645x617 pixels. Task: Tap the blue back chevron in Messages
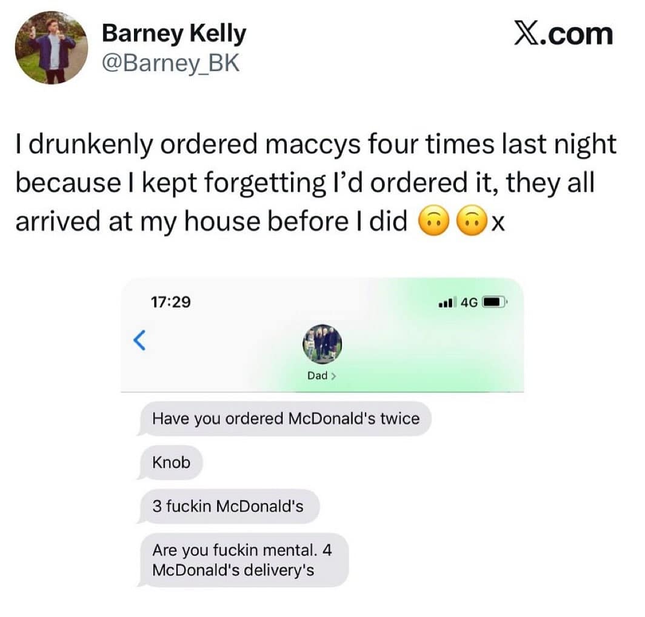pyautogui.click(x=140, y=340)
